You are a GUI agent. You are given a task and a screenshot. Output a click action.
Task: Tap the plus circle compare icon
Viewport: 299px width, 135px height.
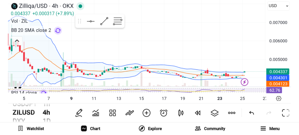[146, 113]
